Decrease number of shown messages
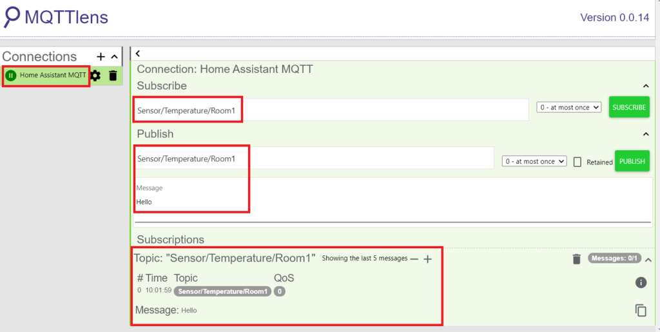This screenshot has width=660, height=332. [414, 259]
